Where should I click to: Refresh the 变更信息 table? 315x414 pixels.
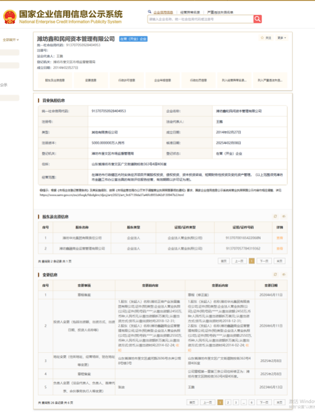pos(275,275)
